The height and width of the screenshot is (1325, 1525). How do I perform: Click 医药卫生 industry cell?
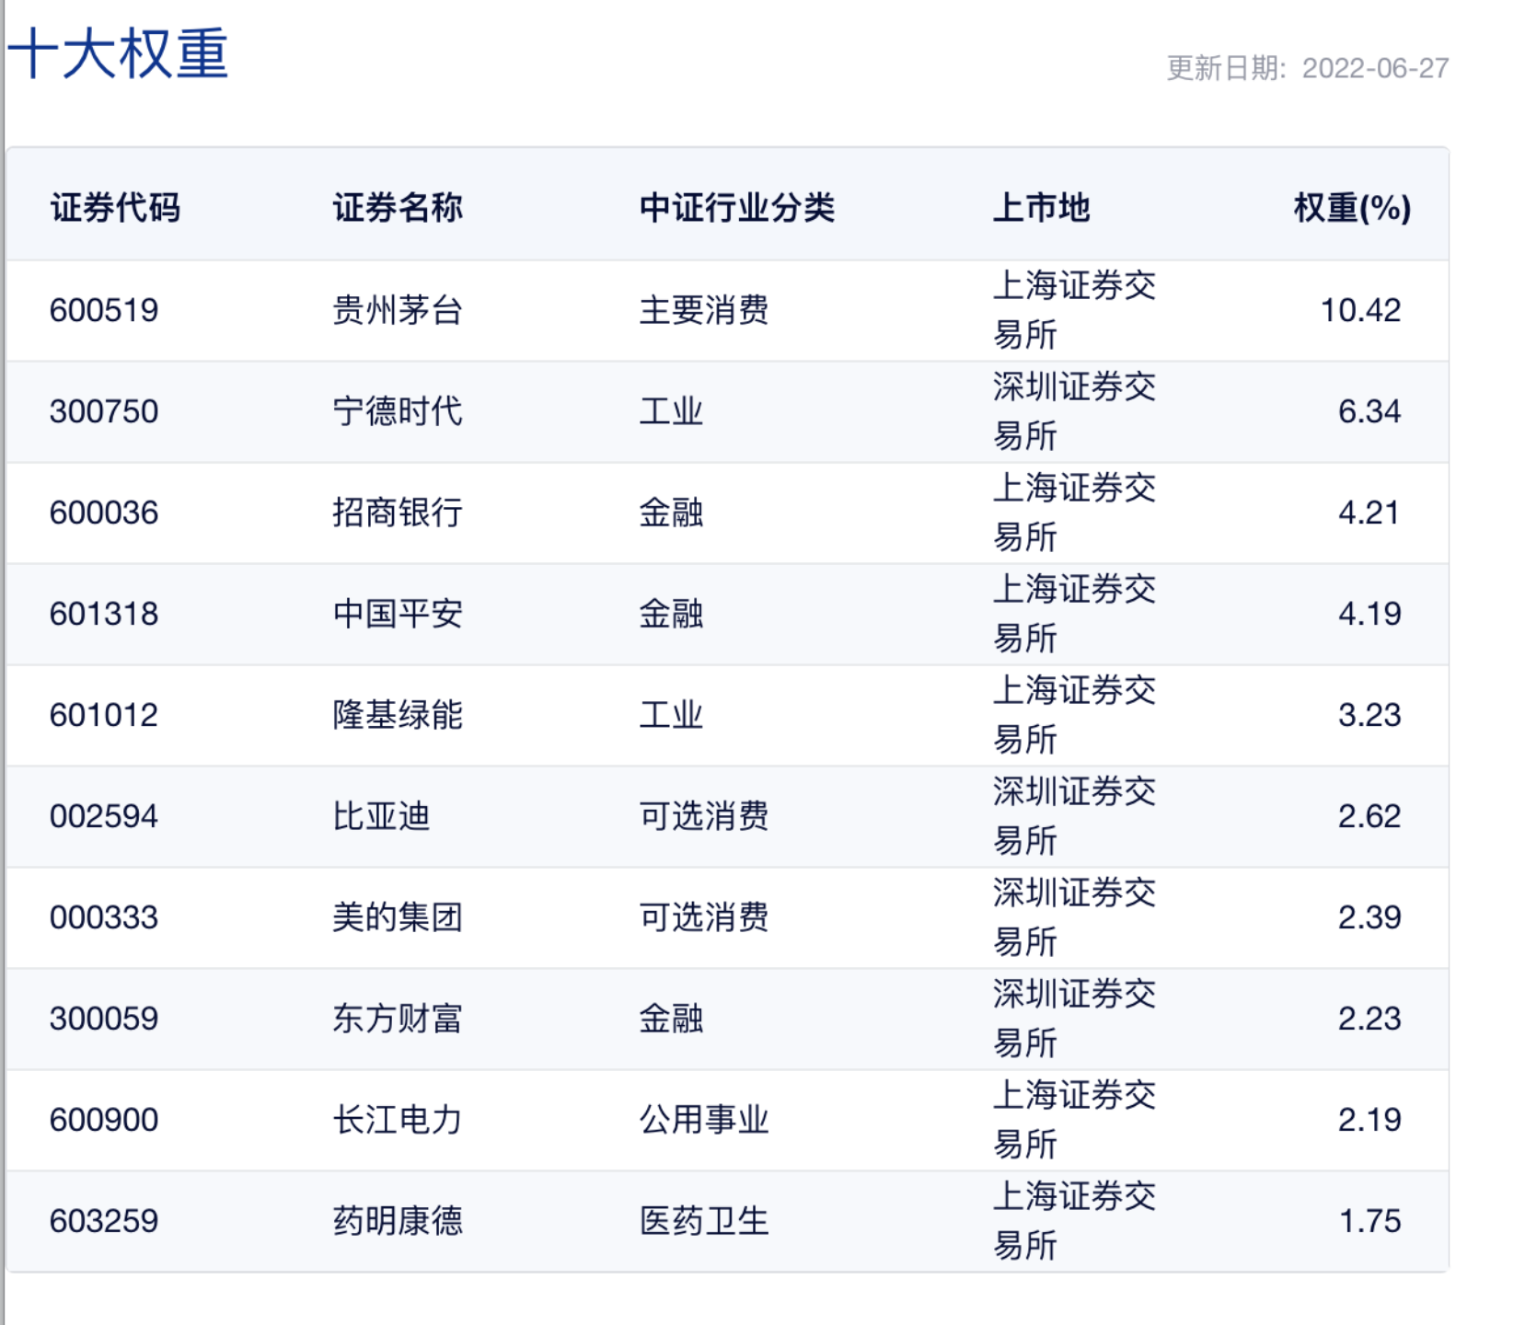[704, 1221]
